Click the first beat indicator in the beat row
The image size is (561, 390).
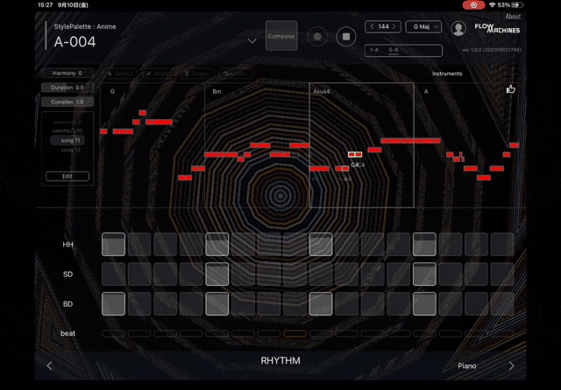113,333
